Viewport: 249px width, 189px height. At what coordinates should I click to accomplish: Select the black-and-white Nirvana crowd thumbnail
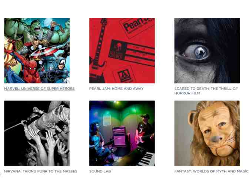click(37, 133)
